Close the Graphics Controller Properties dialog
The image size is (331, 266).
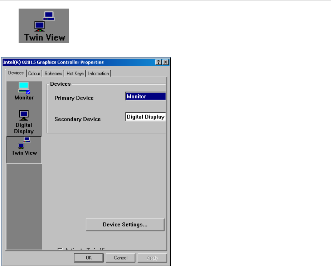(166, 62)
